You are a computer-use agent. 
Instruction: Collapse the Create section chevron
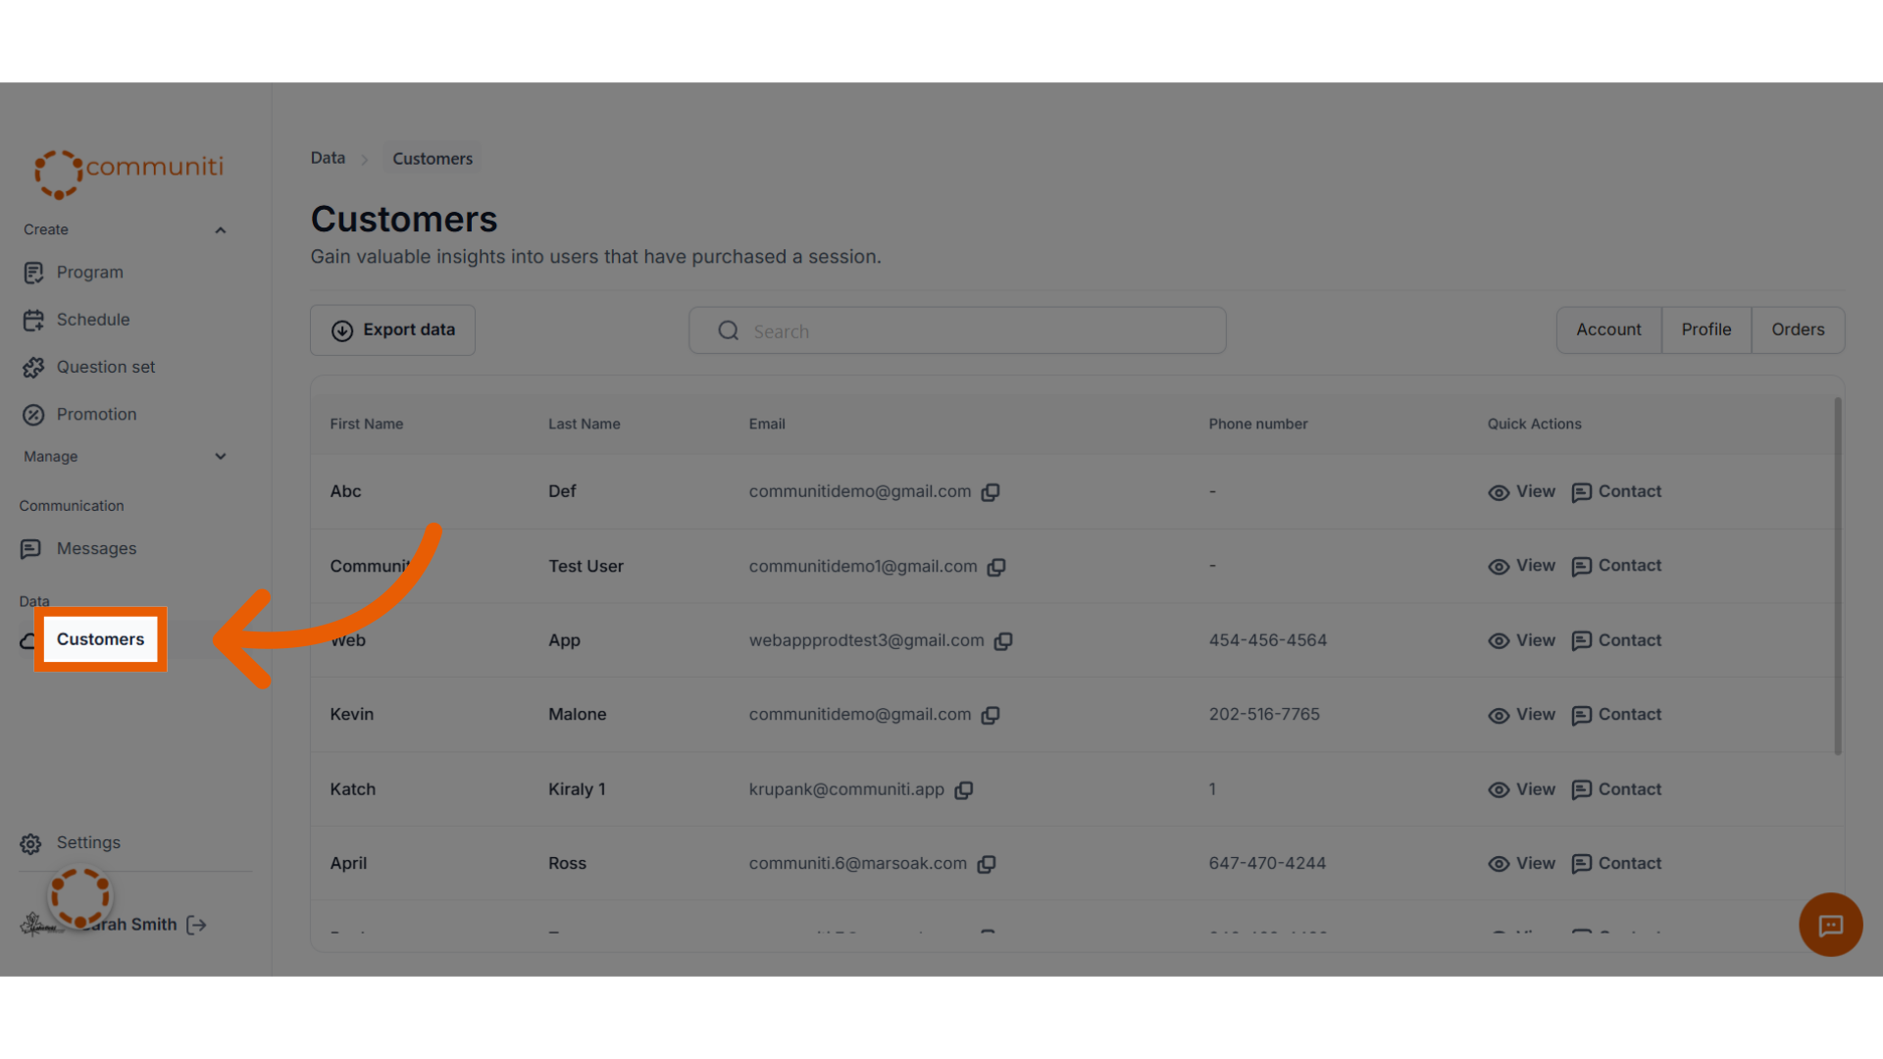coord(221,230)
